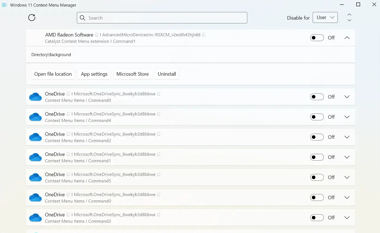
Task: Click the Microsoft Store button
Action: click(x=132, y=74)
